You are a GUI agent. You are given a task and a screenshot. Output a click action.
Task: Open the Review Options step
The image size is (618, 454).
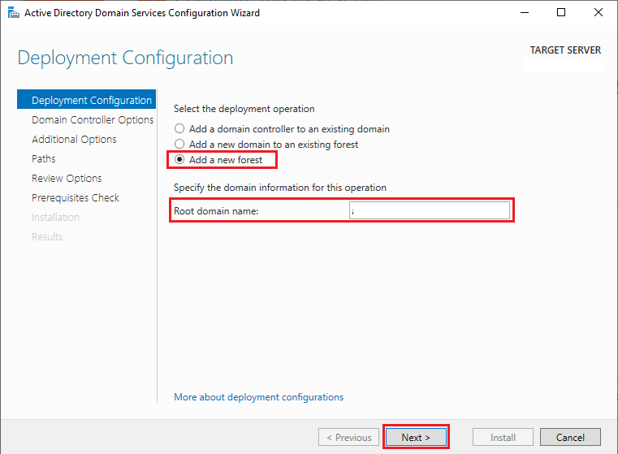[x=67, y=179]
